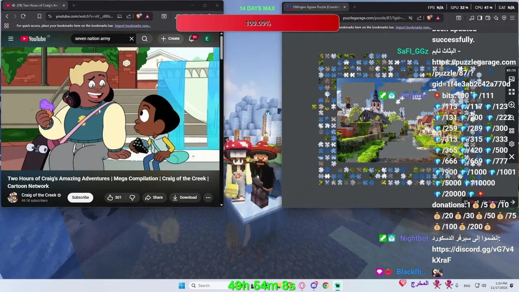Select the 'Ettlingen Jigsaw Puzzle' tab
Image resolution: width=519 pixels, height=292 pixels.
316,7
